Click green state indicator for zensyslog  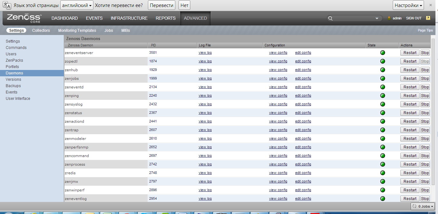click(383, 104)
